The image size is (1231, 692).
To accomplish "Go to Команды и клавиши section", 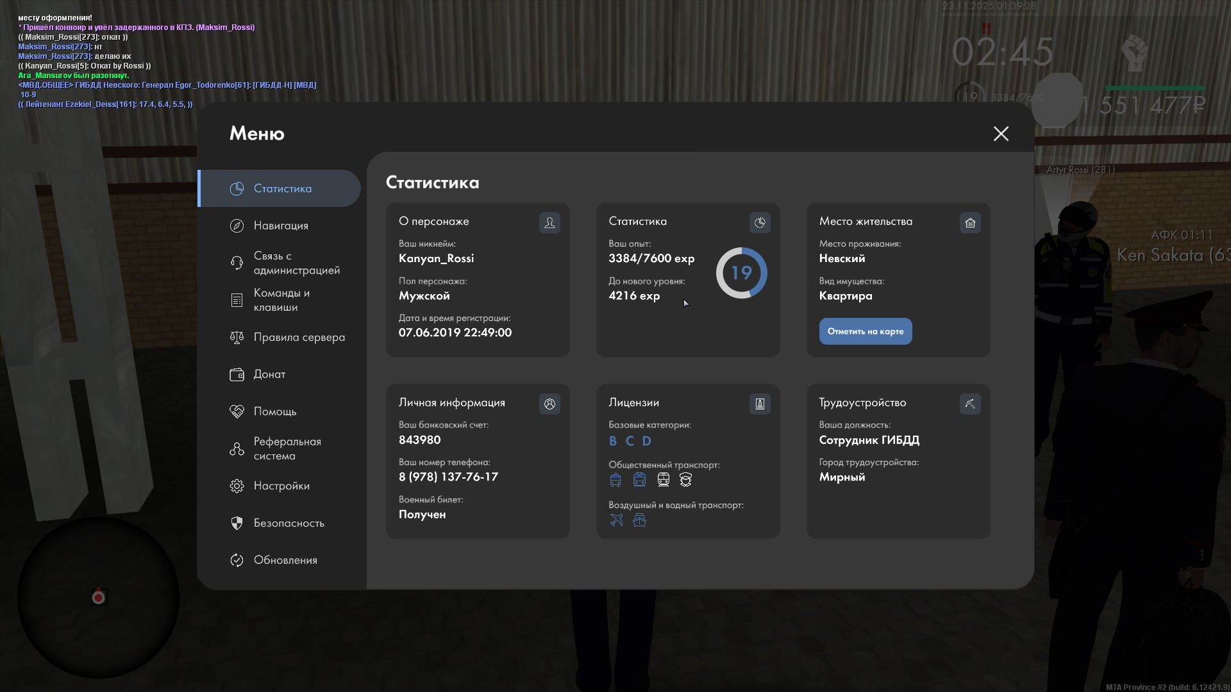I will [x=281, y=300].
